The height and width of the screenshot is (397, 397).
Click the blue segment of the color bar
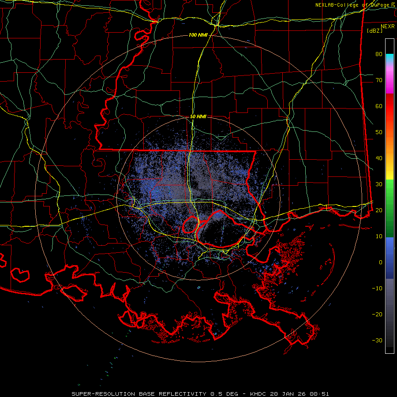tap(390, 258)
